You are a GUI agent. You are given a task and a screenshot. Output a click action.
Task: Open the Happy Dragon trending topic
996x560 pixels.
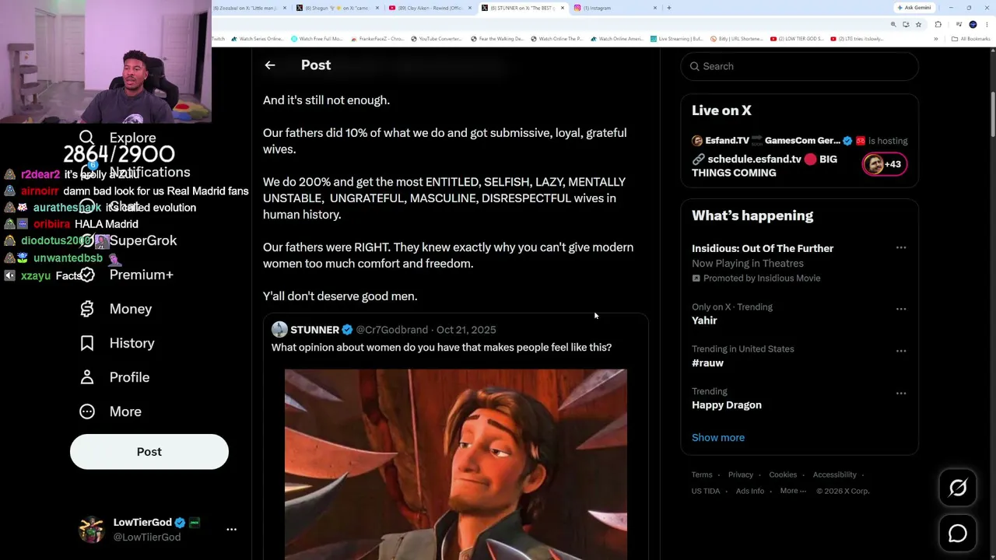point(727,405)
